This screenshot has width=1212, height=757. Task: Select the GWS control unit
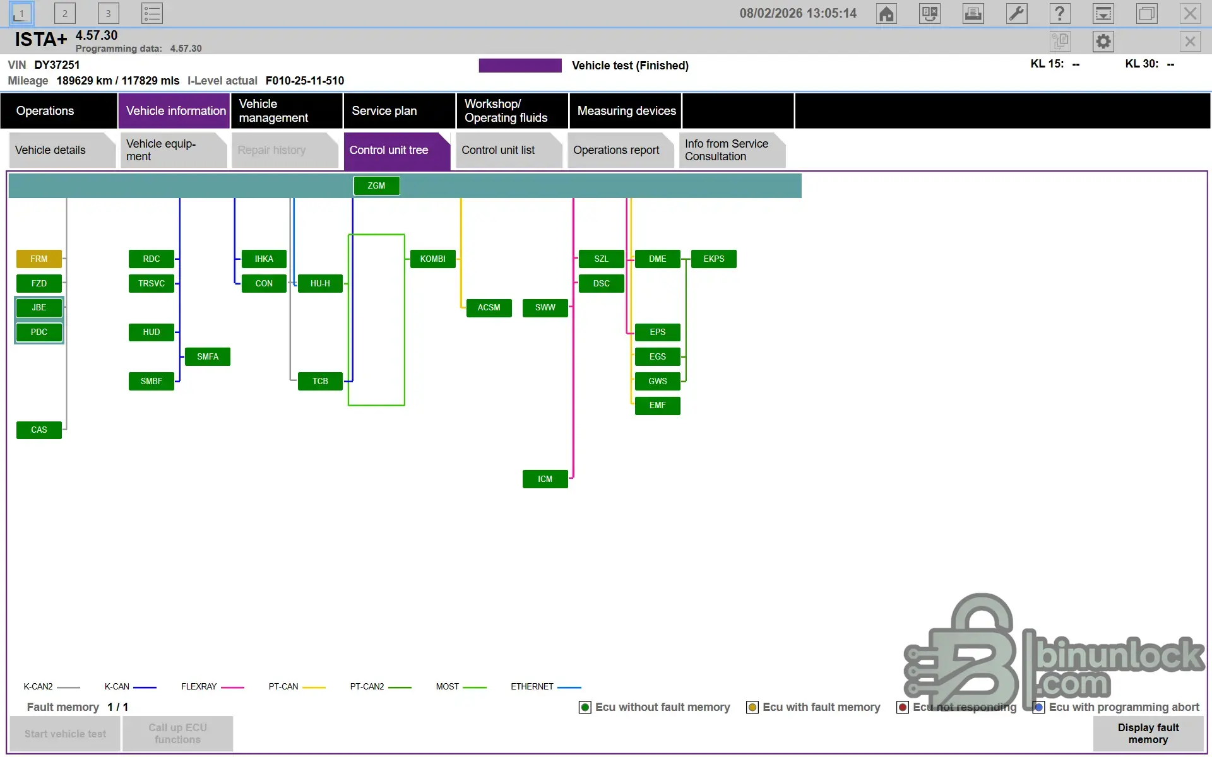pos(658,381)
